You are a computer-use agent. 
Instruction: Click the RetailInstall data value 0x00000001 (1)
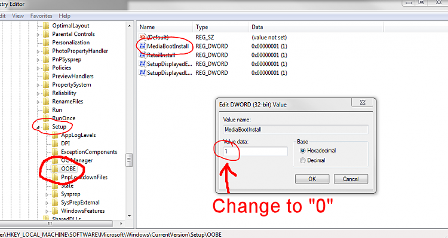[x=269, y=55]
